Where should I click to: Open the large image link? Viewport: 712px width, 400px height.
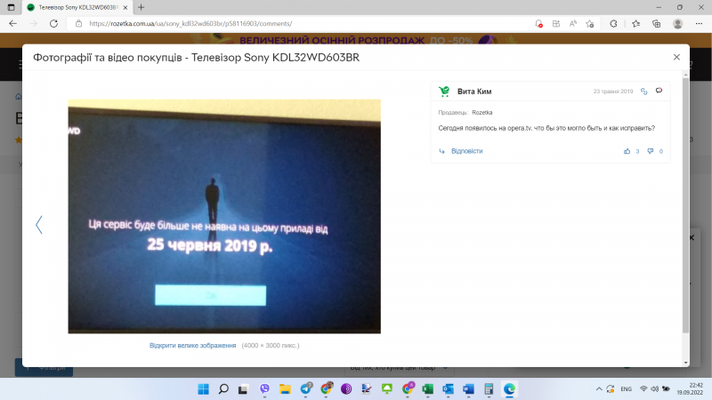pyautogui.click(x=192, y=345)
